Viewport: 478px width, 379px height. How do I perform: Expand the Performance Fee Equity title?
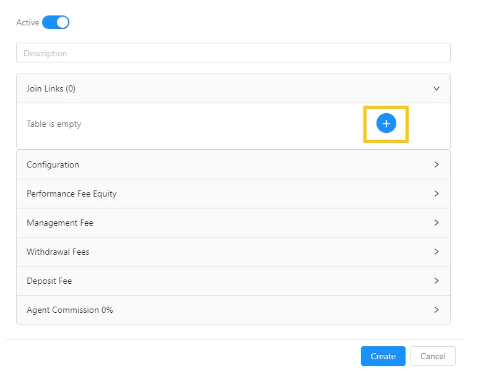tap(71, 194)
